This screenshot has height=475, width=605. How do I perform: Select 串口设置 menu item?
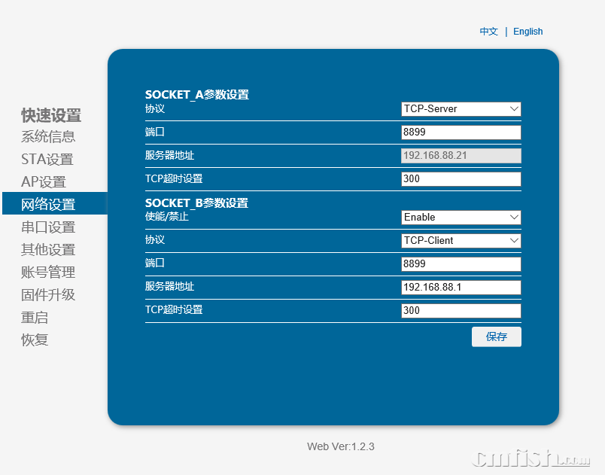click(x=48, y=227)
